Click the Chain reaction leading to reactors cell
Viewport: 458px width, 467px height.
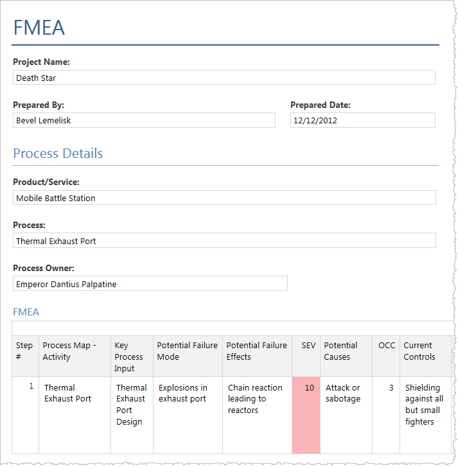point(257,414)
